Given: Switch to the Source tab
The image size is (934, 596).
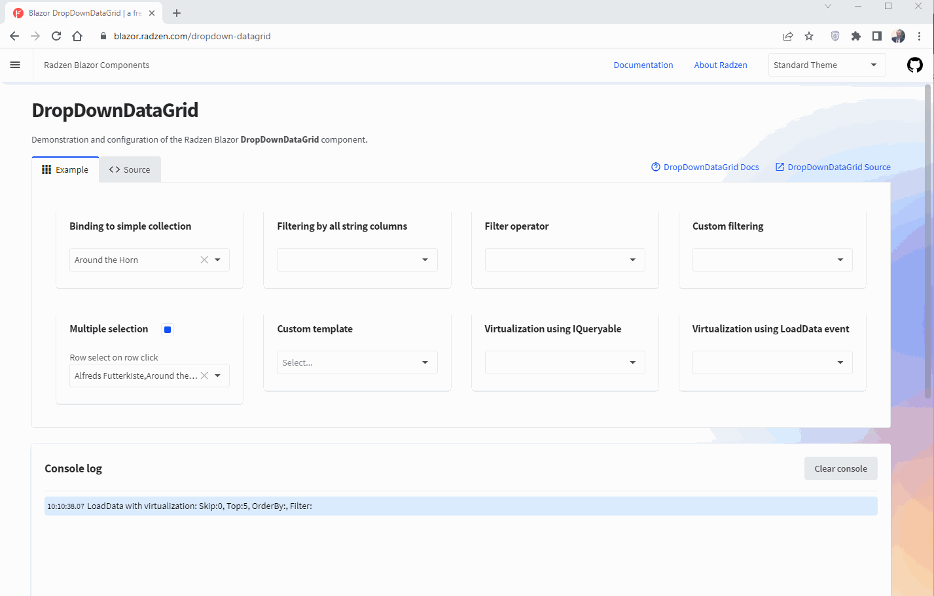Looking at the screenshot, I should [x=130, y=169].
